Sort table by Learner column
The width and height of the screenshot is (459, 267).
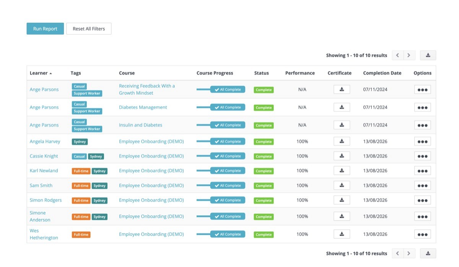tap(41, 73)
